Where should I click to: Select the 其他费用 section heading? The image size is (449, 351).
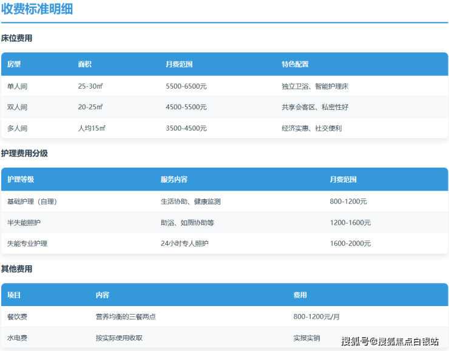[17, 269]
